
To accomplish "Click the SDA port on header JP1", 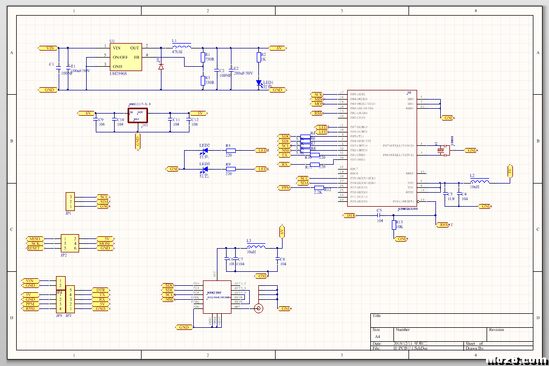I will pos(104,202).
